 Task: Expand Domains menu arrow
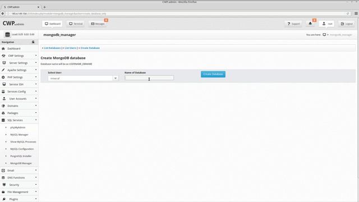click(36, 105)
